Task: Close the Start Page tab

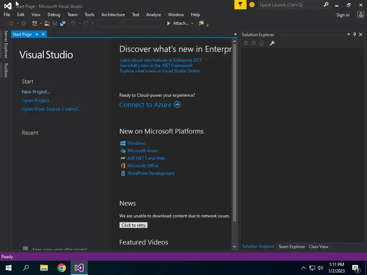Action: (x=43, y=34)
